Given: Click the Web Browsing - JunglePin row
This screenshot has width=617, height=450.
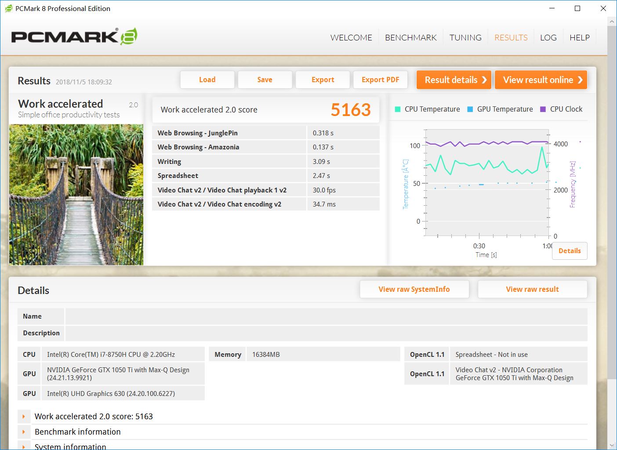Looking at the screenshot, I should 266,133.
